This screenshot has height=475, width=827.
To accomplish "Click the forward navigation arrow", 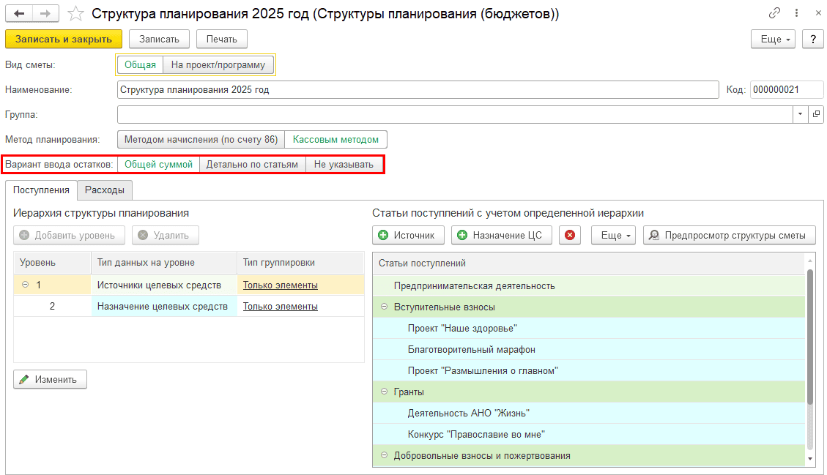I will point(45,14).
